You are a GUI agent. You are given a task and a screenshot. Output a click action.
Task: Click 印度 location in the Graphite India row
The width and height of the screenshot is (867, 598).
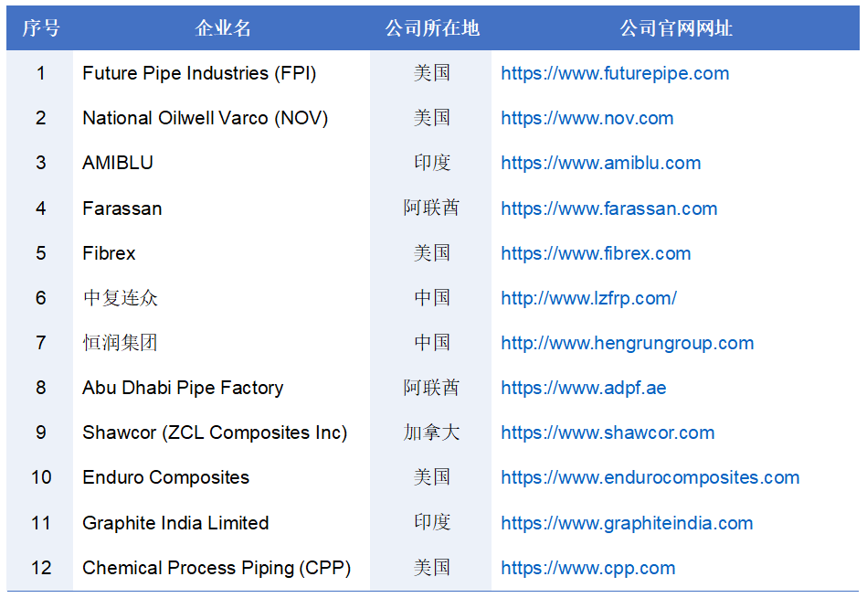pyautogui.click(x=432, y=523)
